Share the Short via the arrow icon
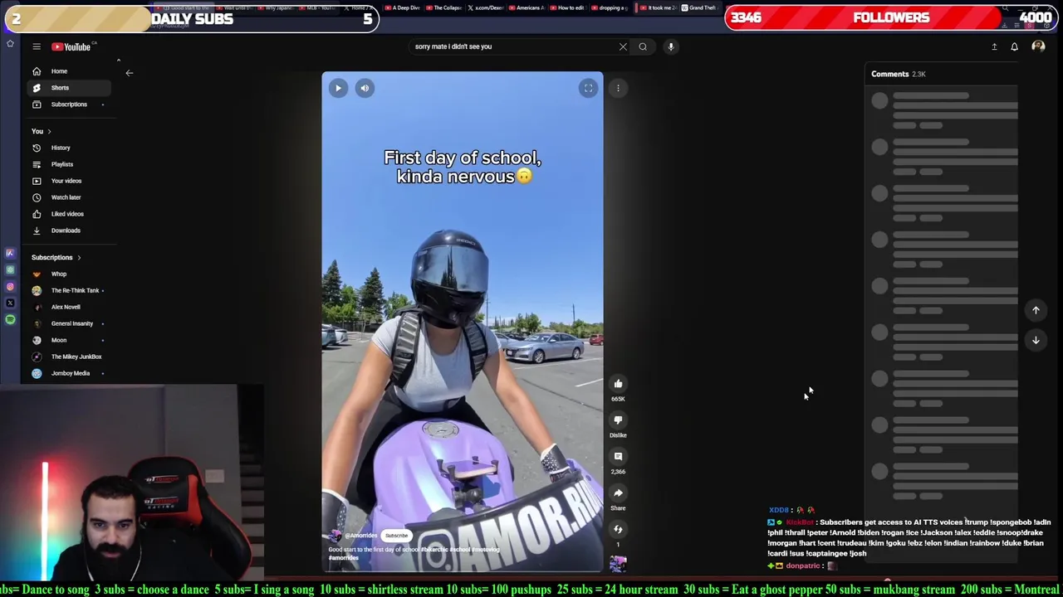 [618, 493]
